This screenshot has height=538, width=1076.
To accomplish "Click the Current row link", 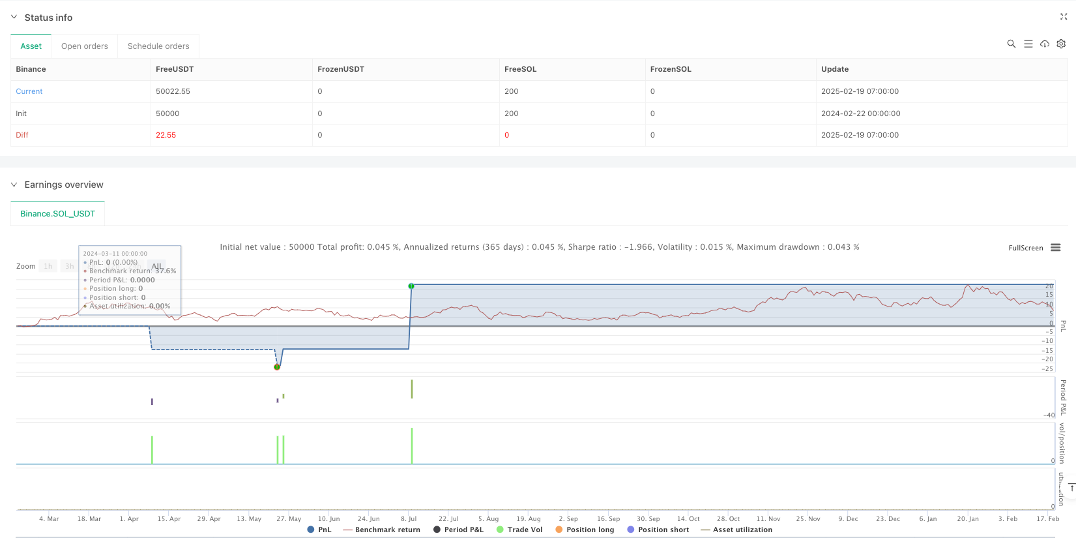I will 29,91.
